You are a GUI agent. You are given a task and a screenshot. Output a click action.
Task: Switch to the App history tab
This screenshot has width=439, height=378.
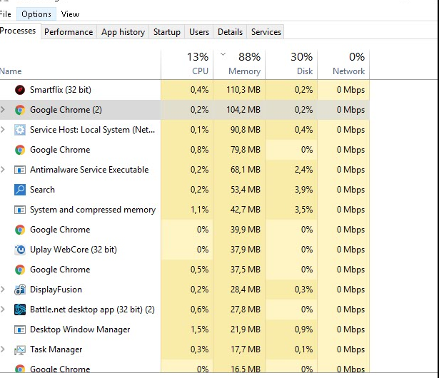click(123, 32)
